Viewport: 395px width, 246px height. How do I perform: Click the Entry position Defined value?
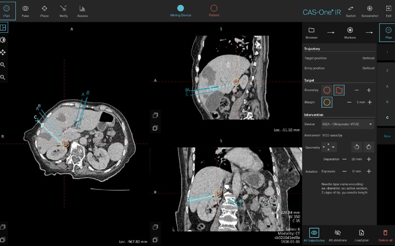pos(368,68)
